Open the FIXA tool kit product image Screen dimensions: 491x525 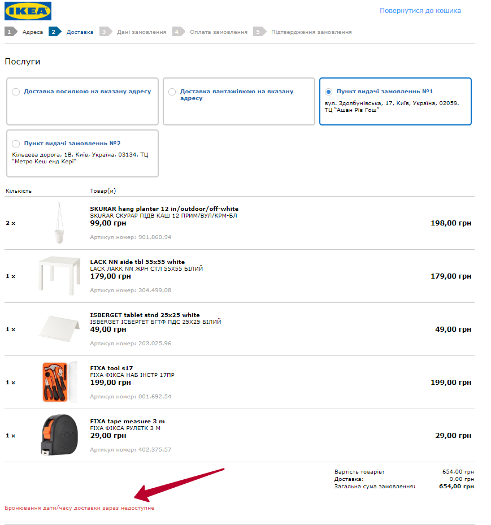coord(59,382)
